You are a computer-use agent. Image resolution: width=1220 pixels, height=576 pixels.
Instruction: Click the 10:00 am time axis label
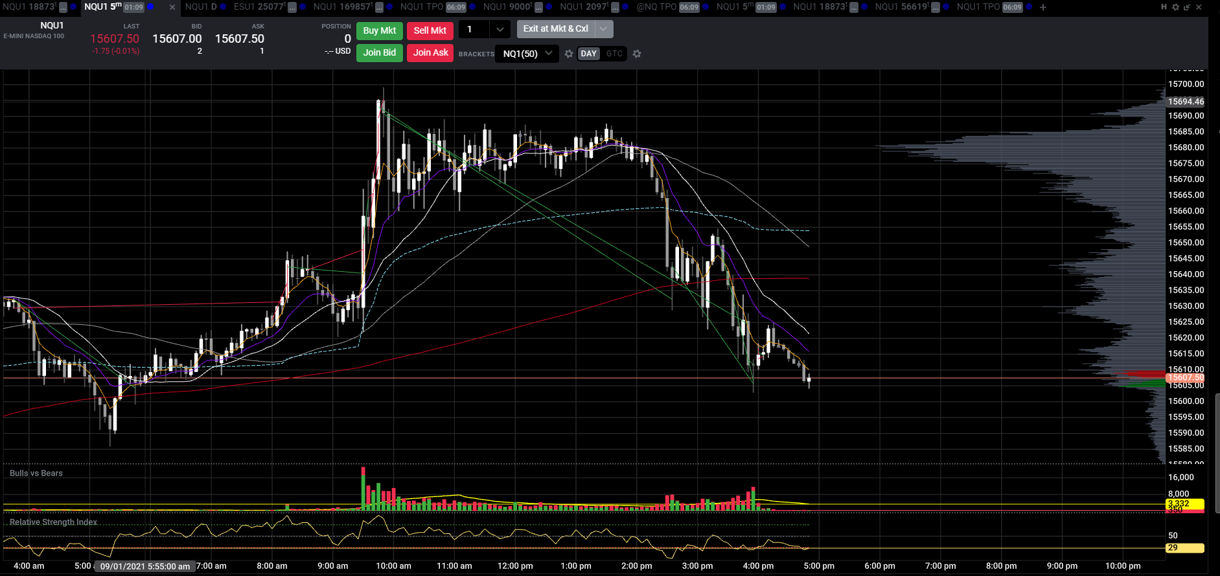pos(393,566)
